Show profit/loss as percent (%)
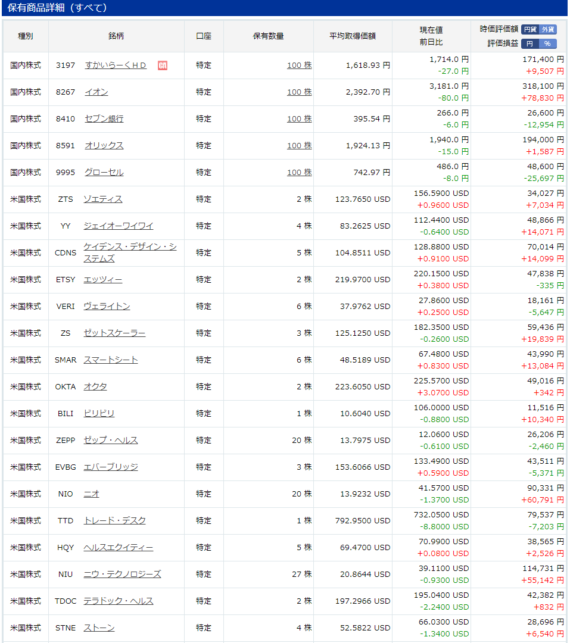The image size is (570, 643). point(547,43)
